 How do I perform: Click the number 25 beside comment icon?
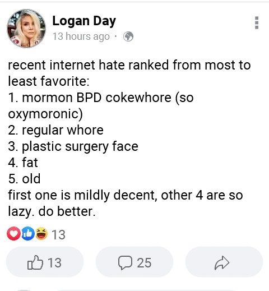click(x=144, y=263)
